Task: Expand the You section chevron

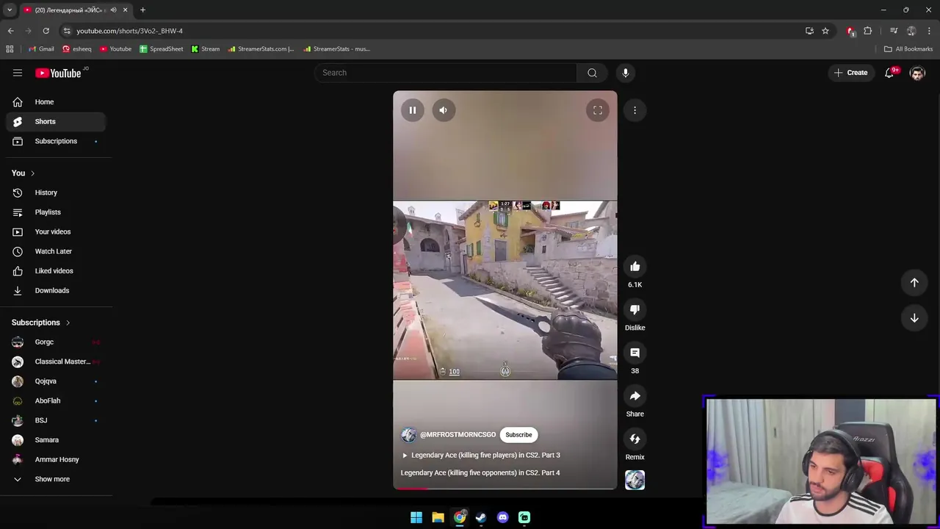Action: (x=32, y=173)
